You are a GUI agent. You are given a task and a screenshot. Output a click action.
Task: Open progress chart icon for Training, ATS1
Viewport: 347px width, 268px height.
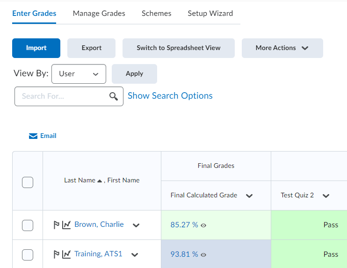(66, 254)
